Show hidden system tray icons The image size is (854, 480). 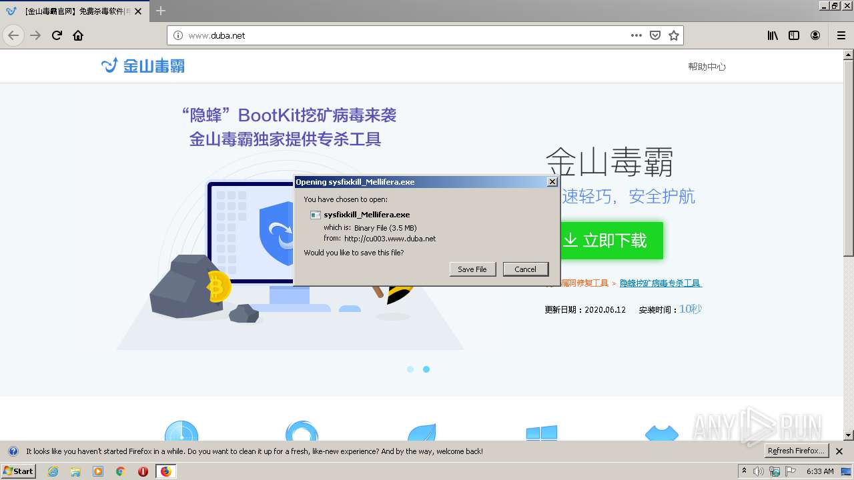click(745, 471)
